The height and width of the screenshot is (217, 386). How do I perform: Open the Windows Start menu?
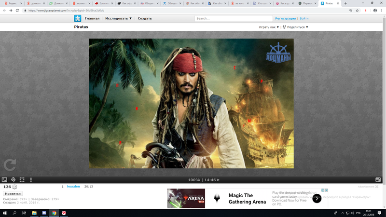[4, 213]
